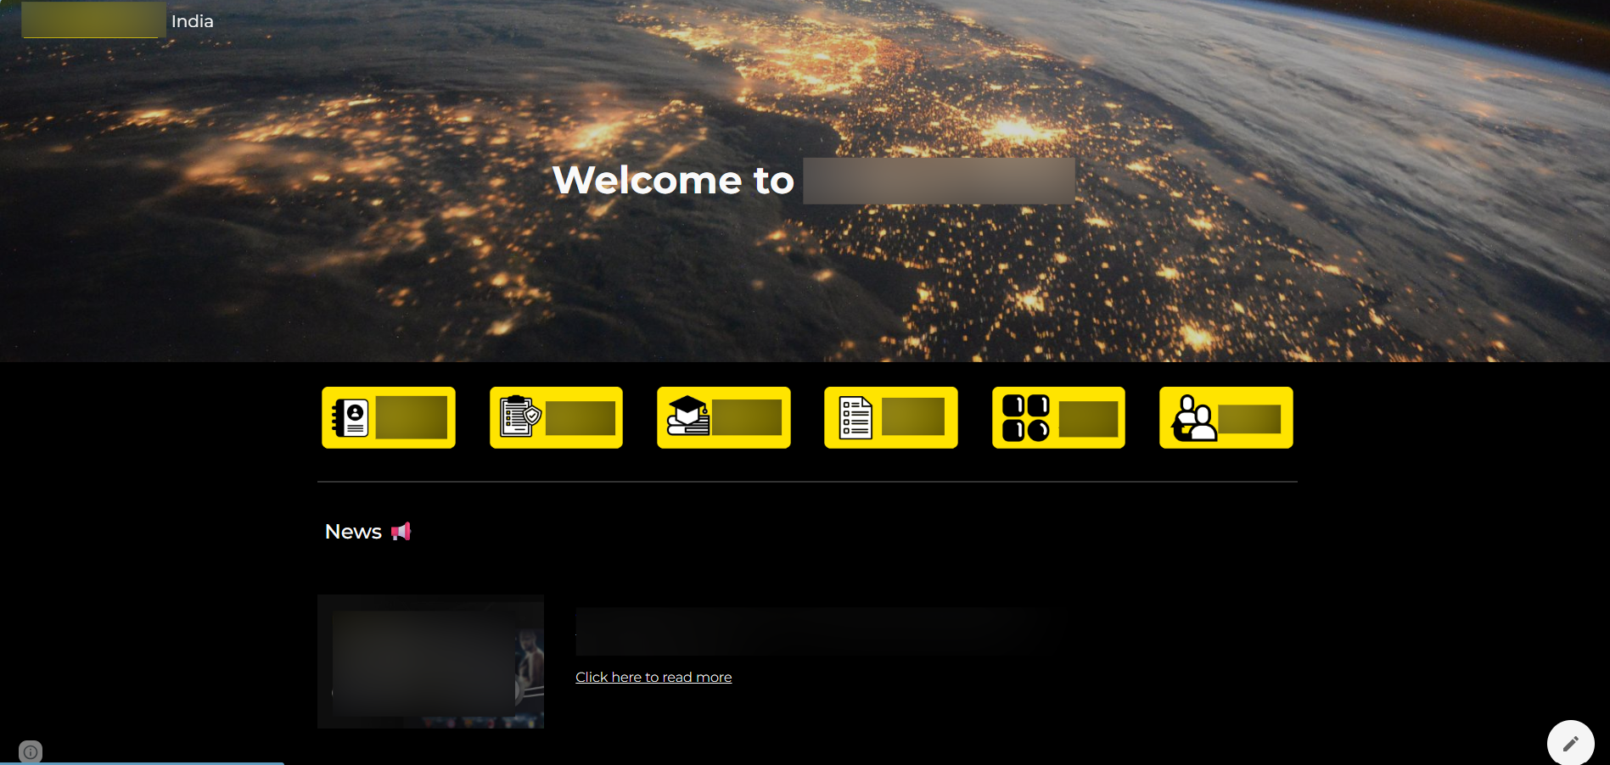1610x765 pixels.
Task: Click the megaphone icon beside News
Action: click(401, 532)
